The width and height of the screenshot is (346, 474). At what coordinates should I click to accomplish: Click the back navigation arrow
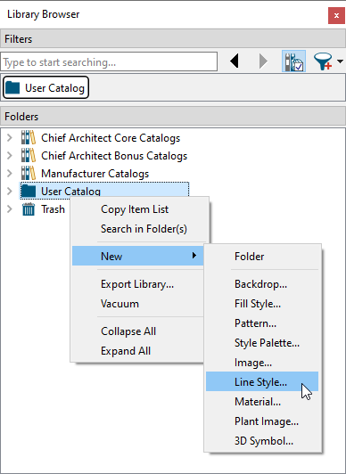(235, 61)
